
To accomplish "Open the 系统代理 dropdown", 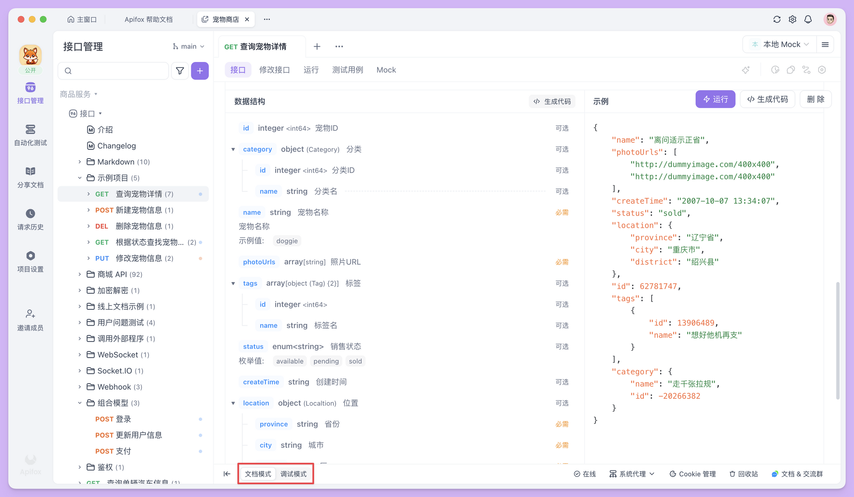I will (x=632, y=474).
